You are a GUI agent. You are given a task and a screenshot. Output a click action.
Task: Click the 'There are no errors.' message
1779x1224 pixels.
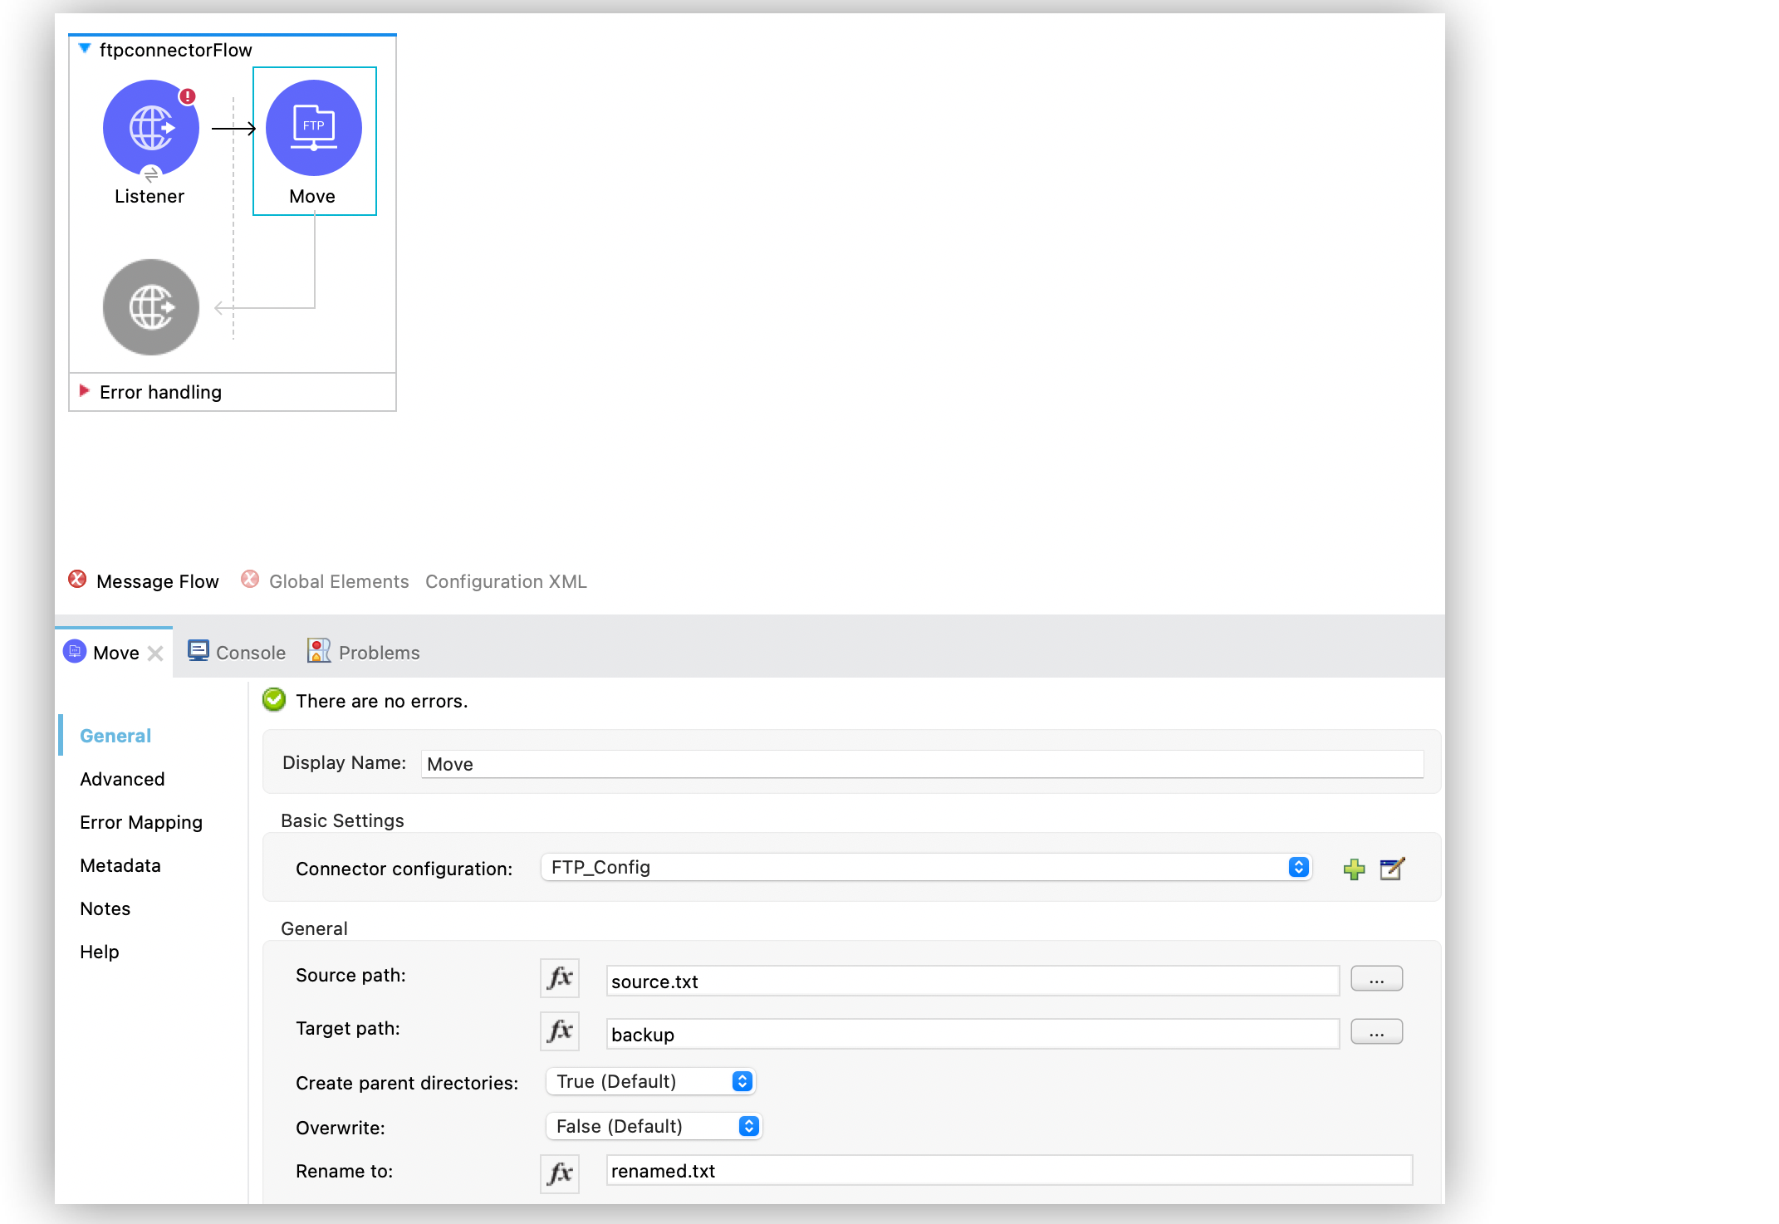tap(382, 701)
